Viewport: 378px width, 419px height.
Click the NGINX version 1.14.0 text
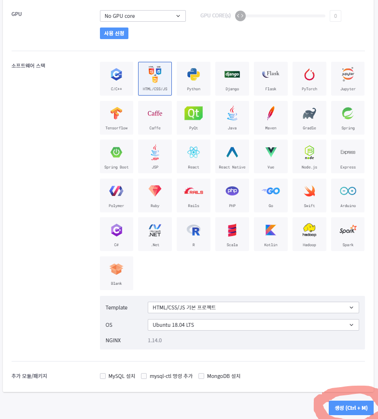coord(155,340)
